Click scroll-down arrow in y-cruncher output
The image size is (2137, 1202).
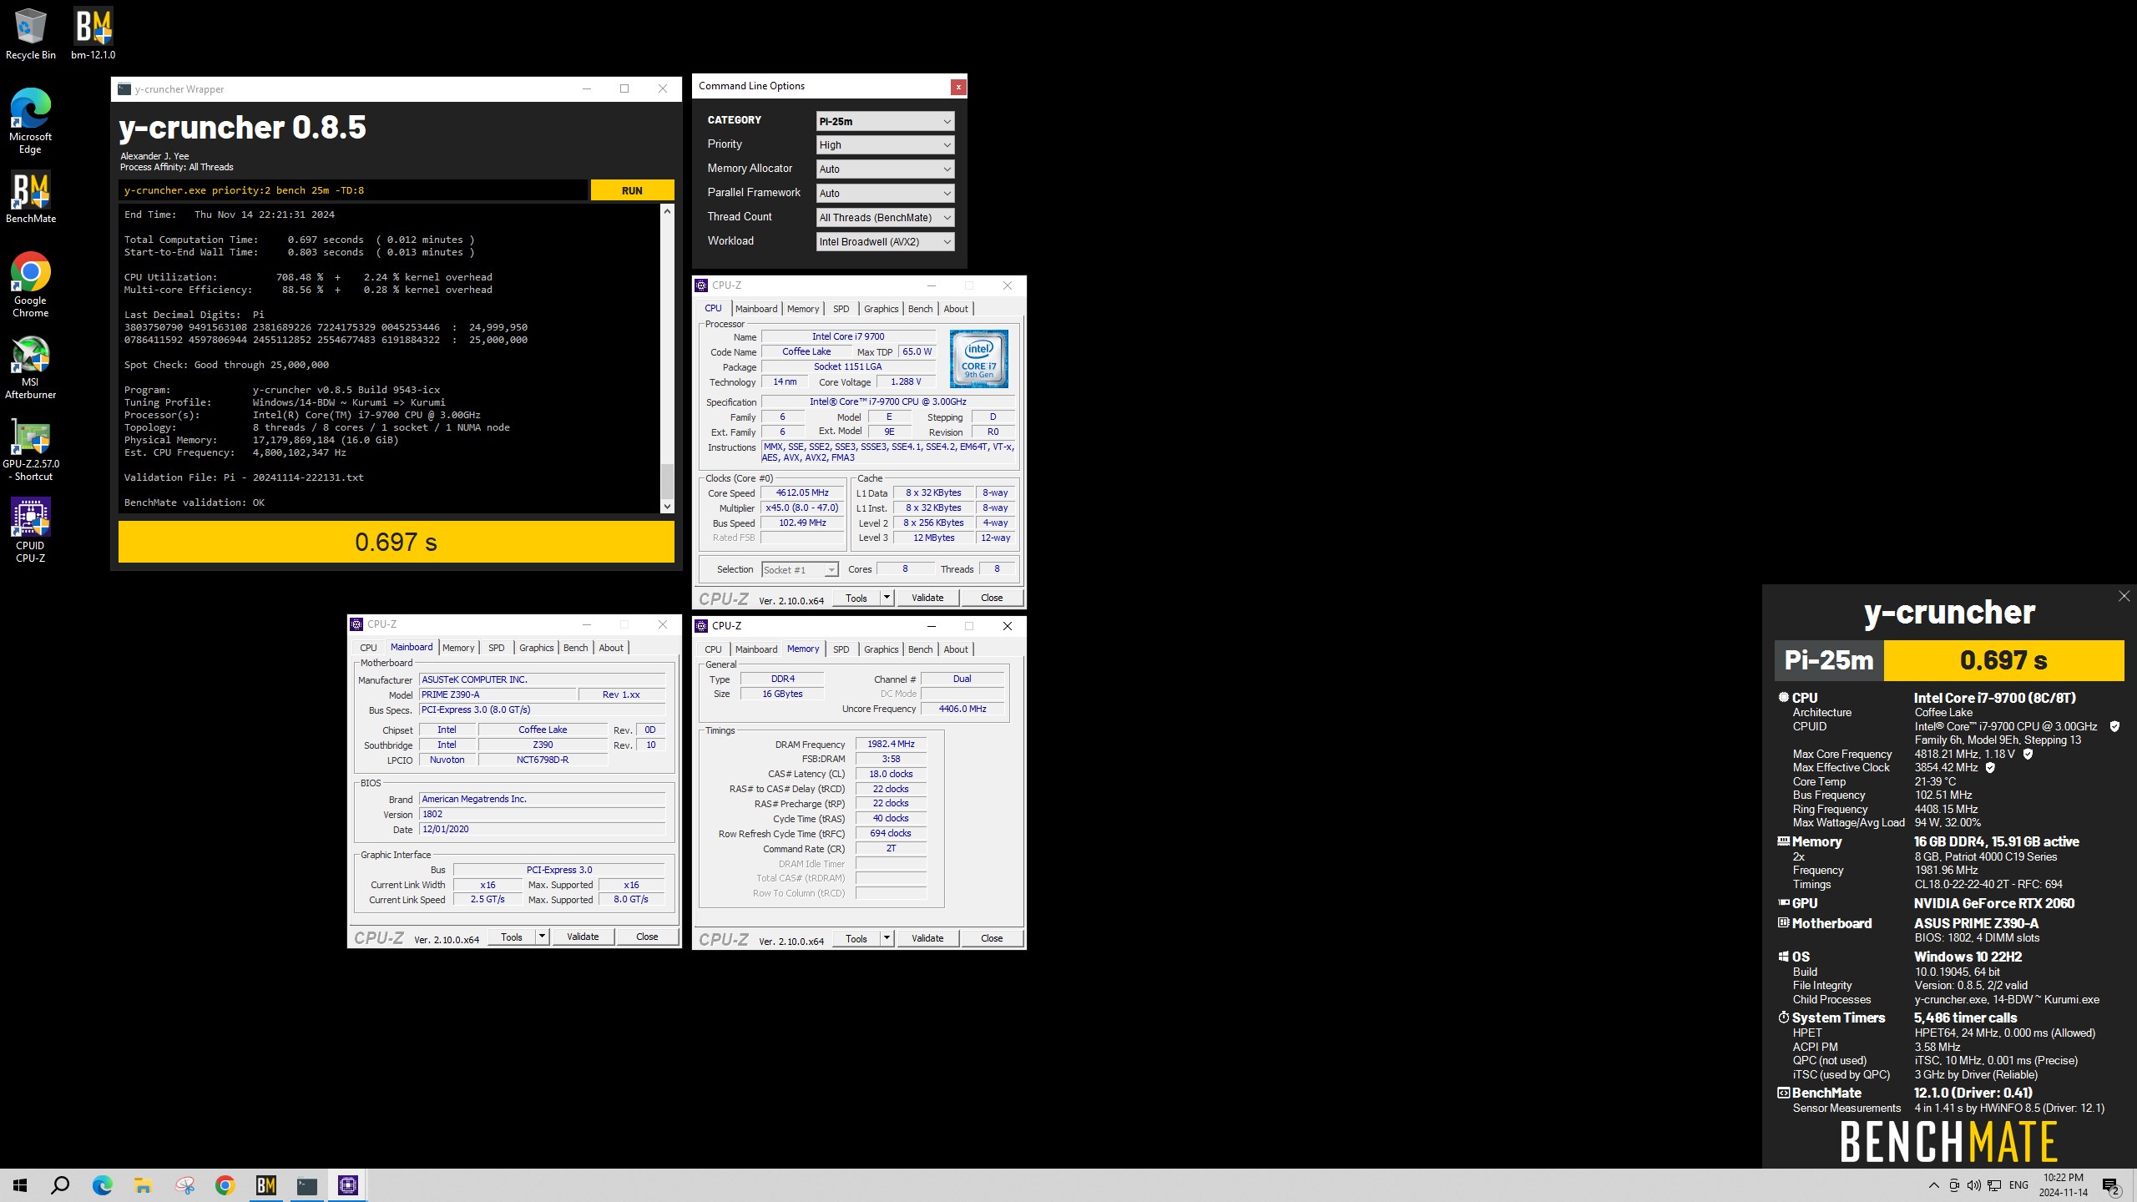coord(667,506)
